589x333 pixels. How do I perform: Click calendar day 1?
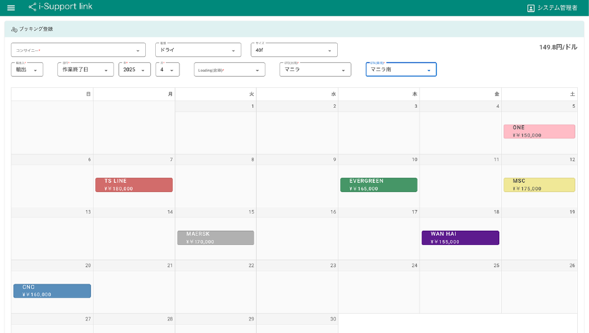(x=216, y=127)
